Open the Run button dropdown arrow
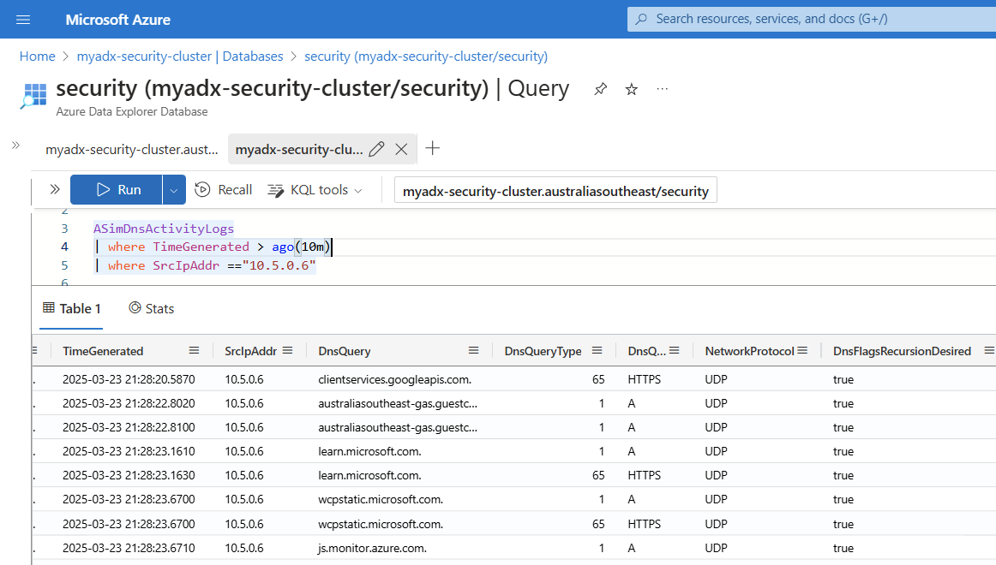 [174, 189]
